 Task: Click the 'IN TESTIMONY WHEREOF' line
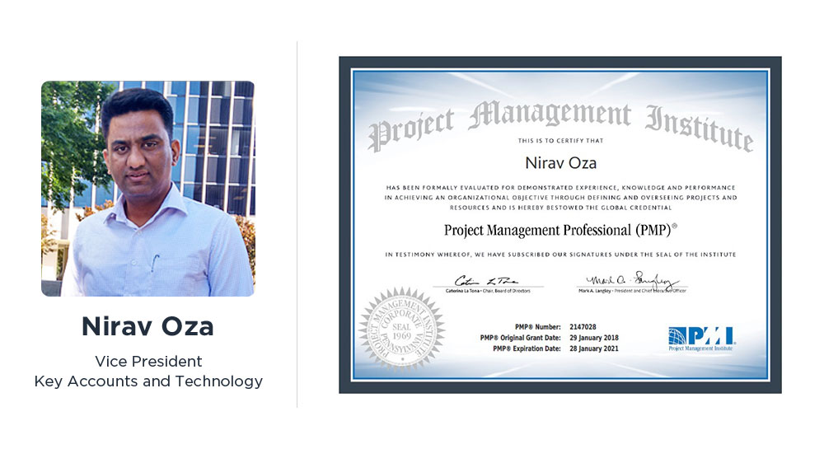click(560, 255)
